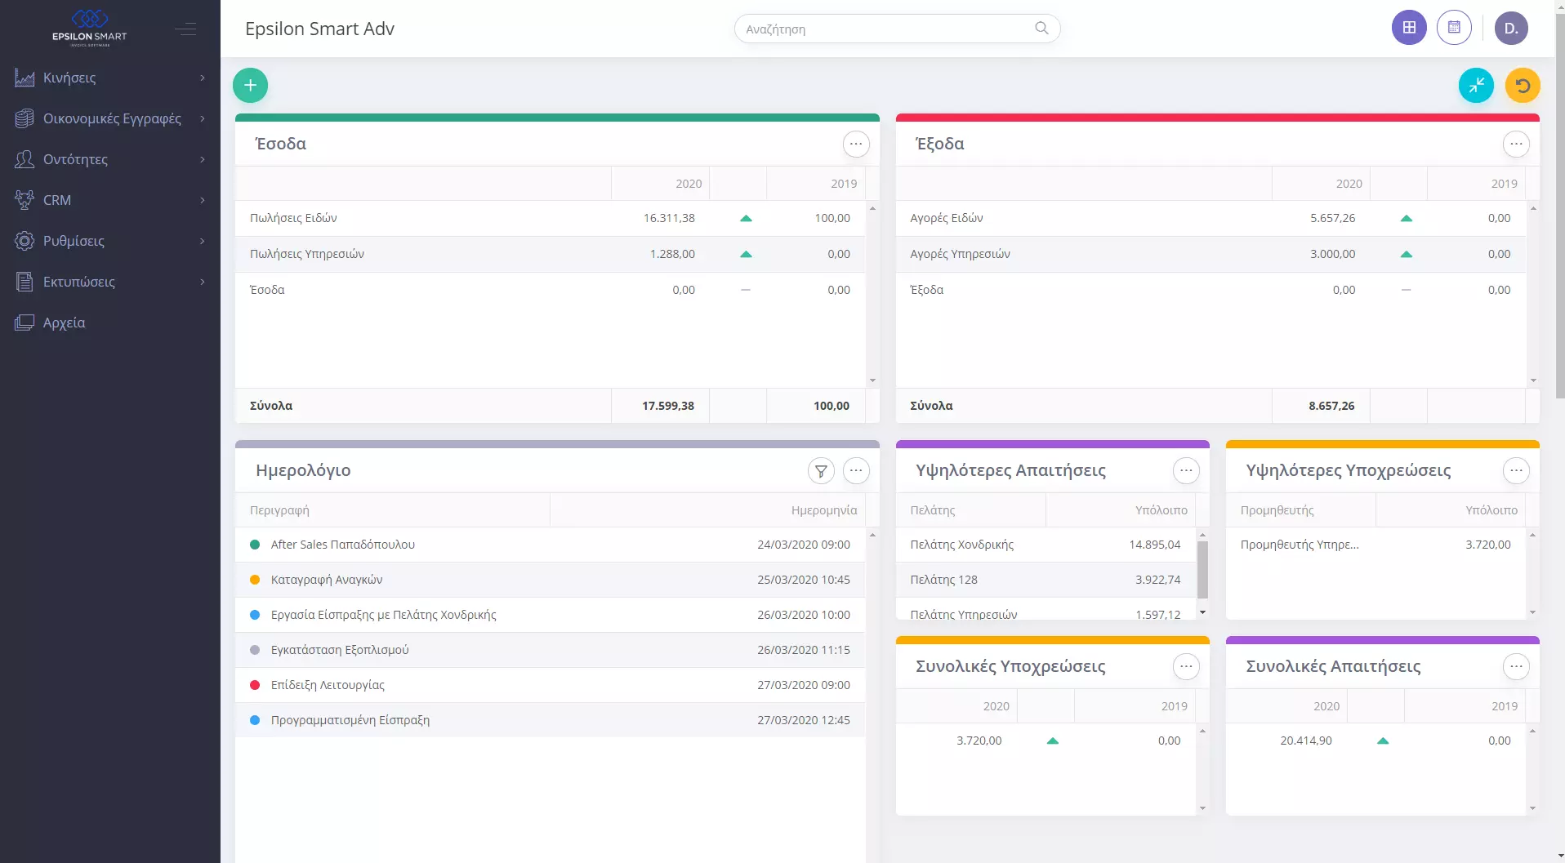Click the filter icon in Ημερολόγιο panel
1565x863 pixels.
[x=821, y=470]
